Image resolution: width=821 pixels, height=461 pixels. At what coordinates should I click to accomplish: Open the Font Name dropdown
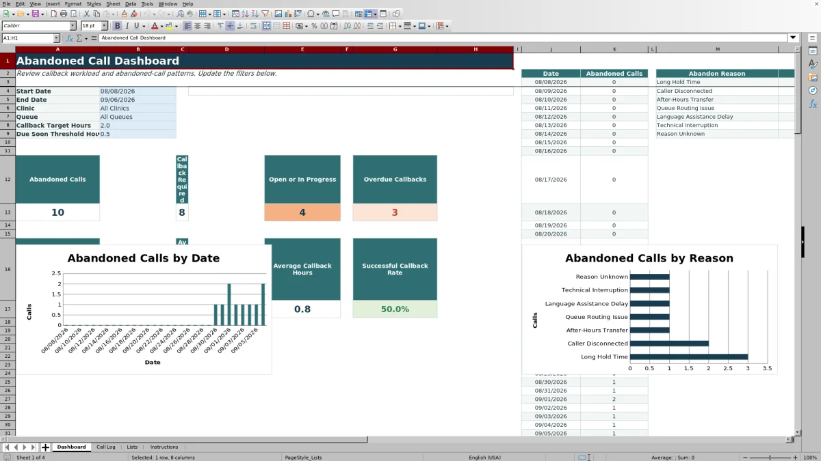(x=73, y=26)
